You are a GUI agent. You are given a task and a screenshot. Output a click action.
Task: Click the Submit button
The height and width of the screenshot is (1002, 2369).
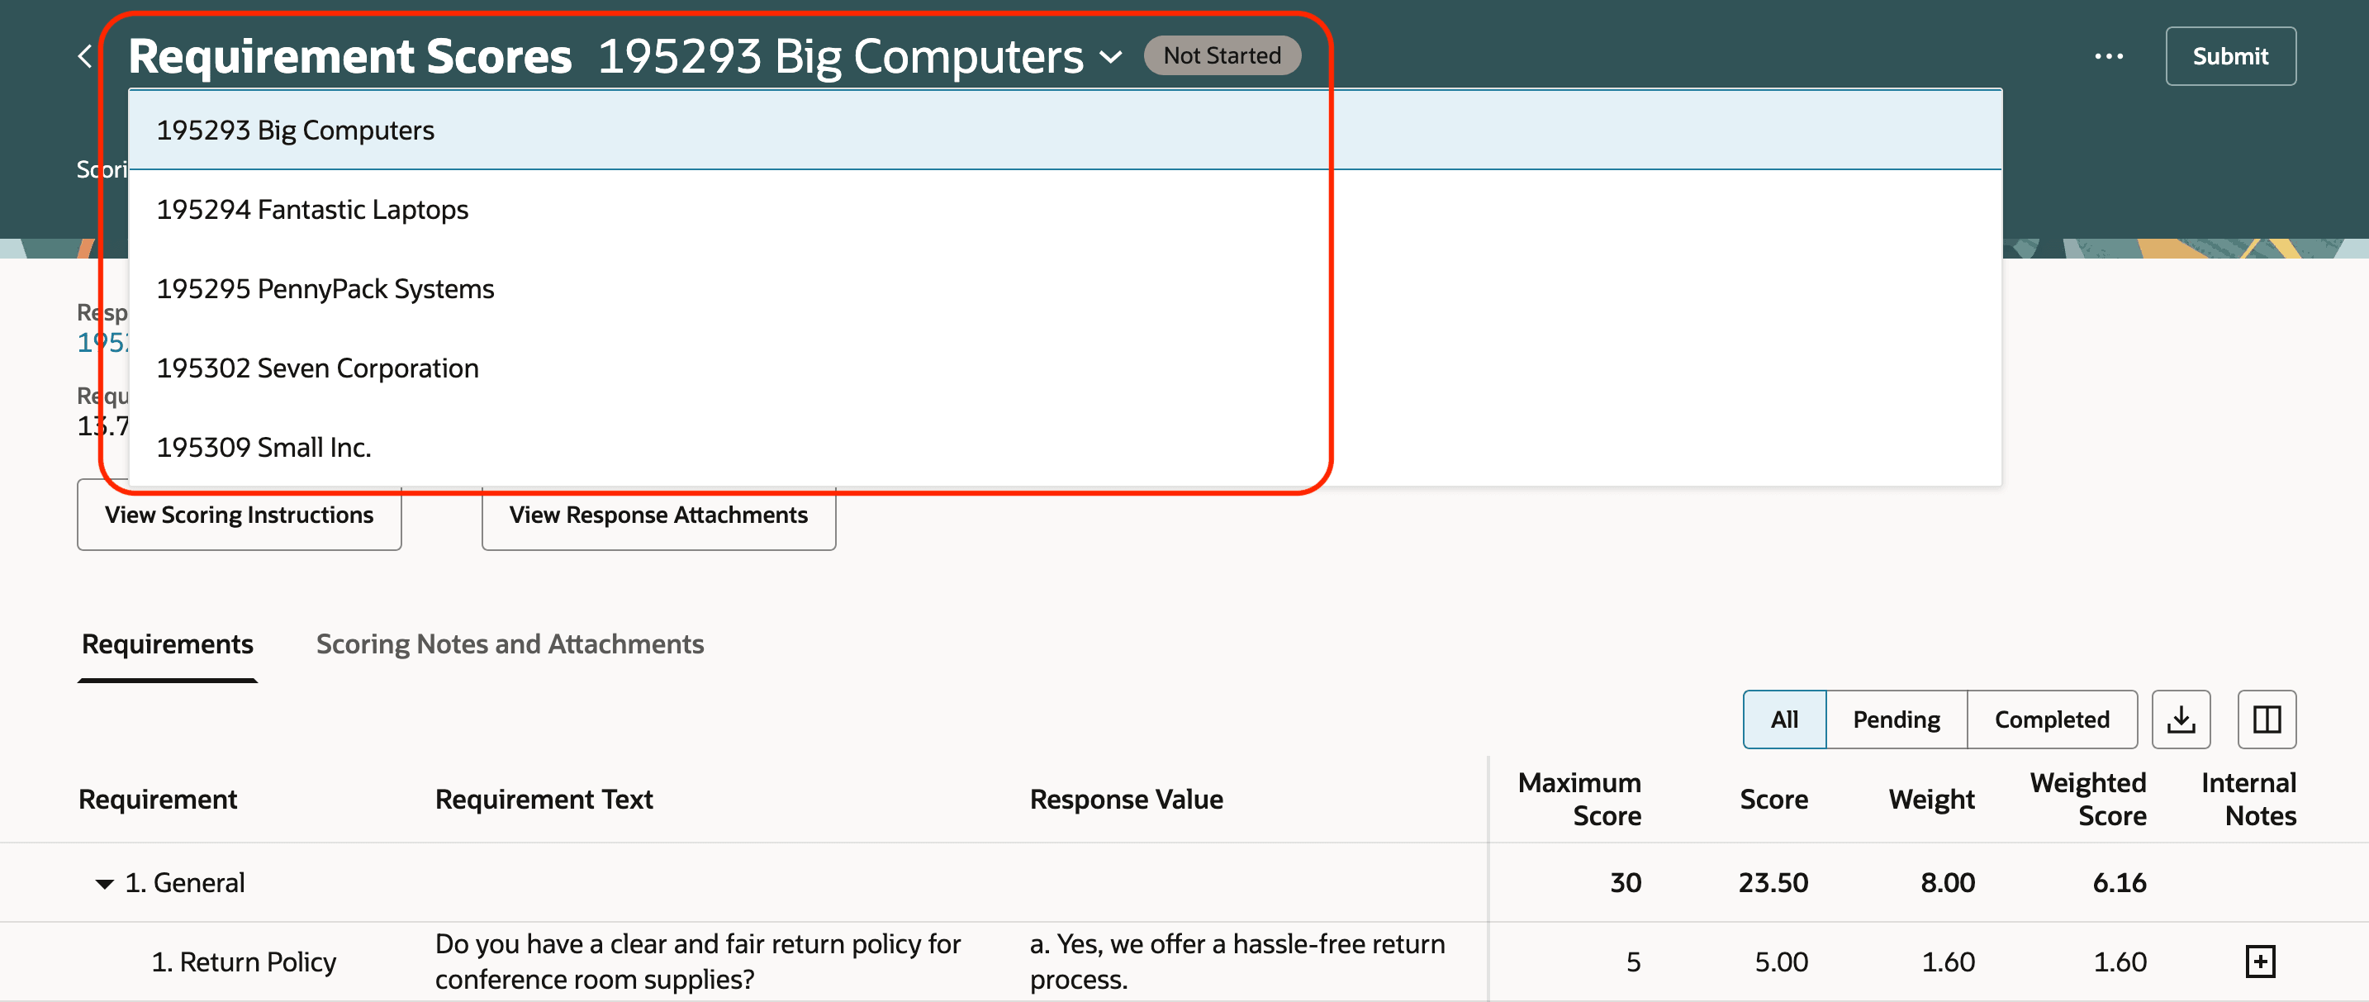pyautogui.click(x=2230, y=55)
